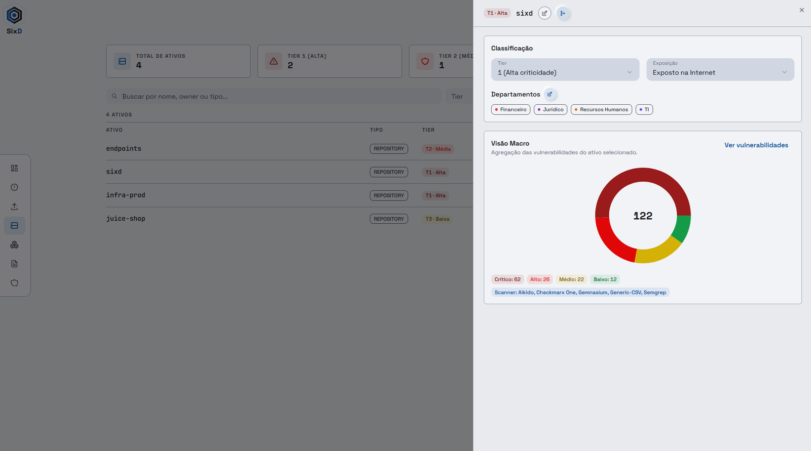The image size is (811, 451).
Task: Open the Exposição dropdown
Action: click(x=720, y=69)
